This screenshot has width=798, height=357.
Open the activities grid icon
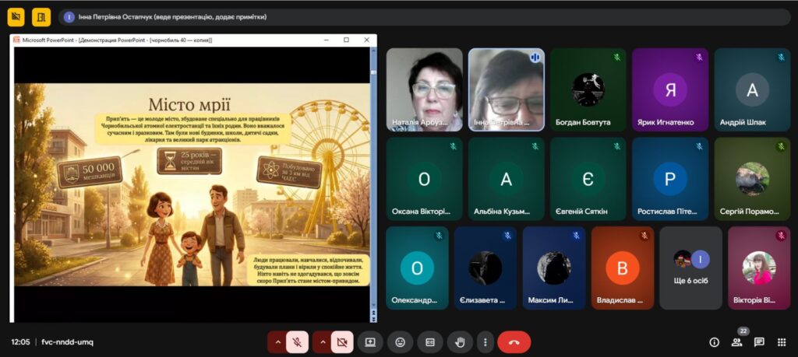(782, 341)
